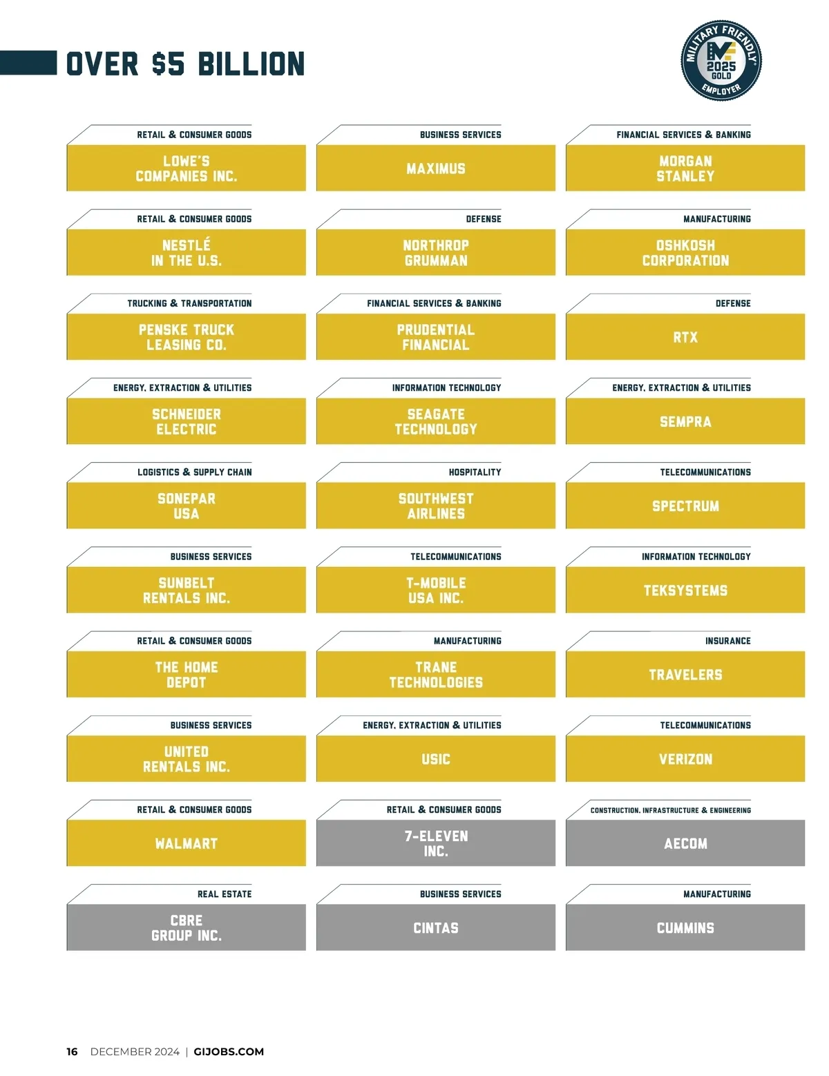Click the RTX defense tile
The height and width of the screenshot is (1076, 829).
685,337
